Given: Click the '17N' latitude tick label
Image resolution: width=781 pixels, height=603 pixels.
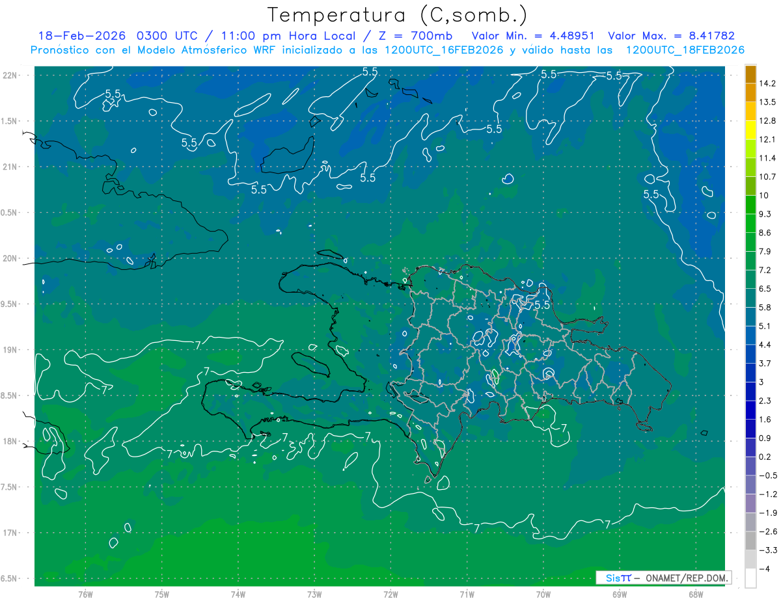Looking at the screenshot, I should point(9,533).
